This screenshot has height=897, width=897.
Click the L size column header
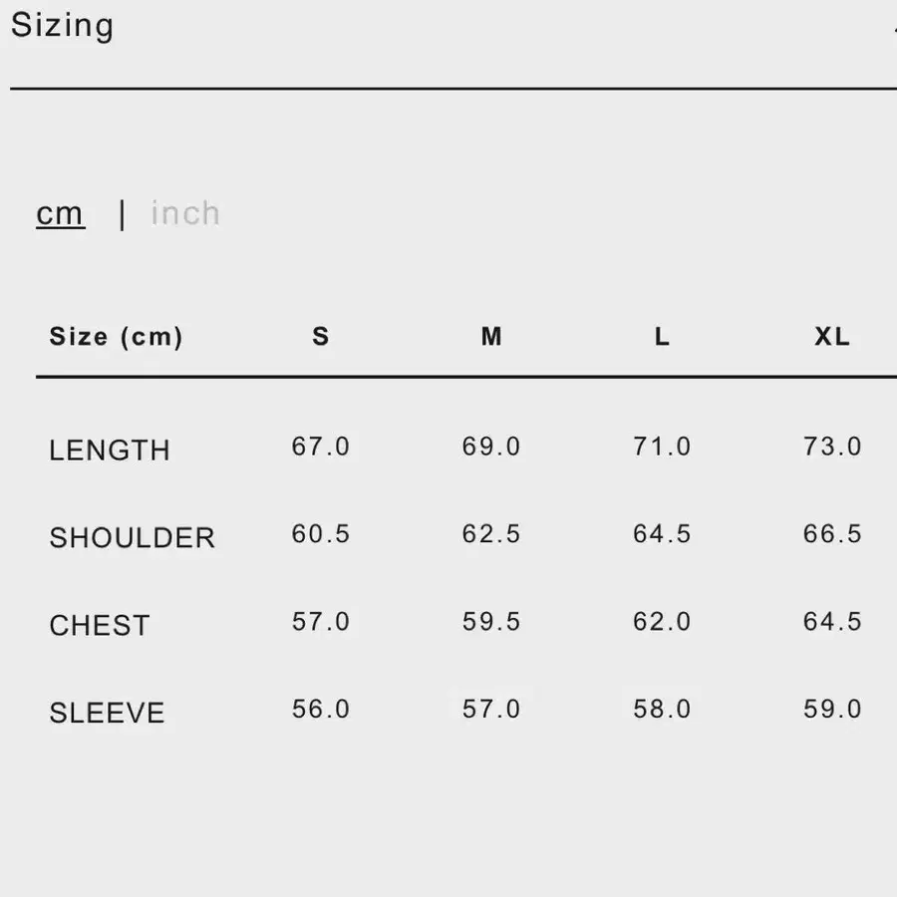coord(662,337)
